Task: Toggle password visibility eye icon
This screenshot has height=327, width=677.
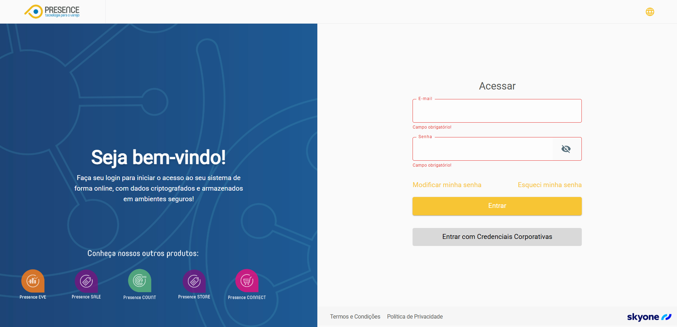Action: [566, 149]
